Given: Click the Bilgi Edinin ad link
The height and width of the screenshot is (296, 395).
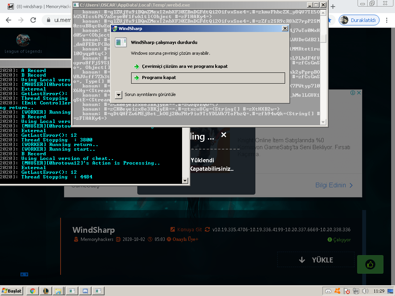Looking at the screenshot, I should click(334, 185).
